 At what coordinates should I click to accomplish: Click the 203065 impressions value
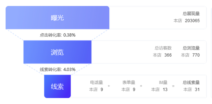[192, 21]
